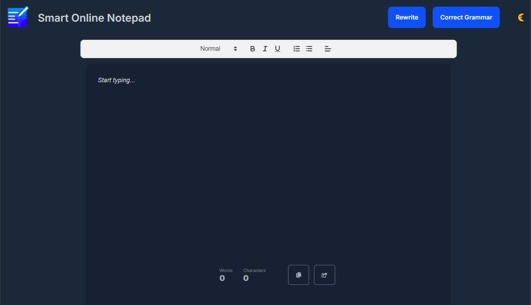Click the formatting toolbar area
The width and height of the screenshot is (531, 305).
[268, 49]
